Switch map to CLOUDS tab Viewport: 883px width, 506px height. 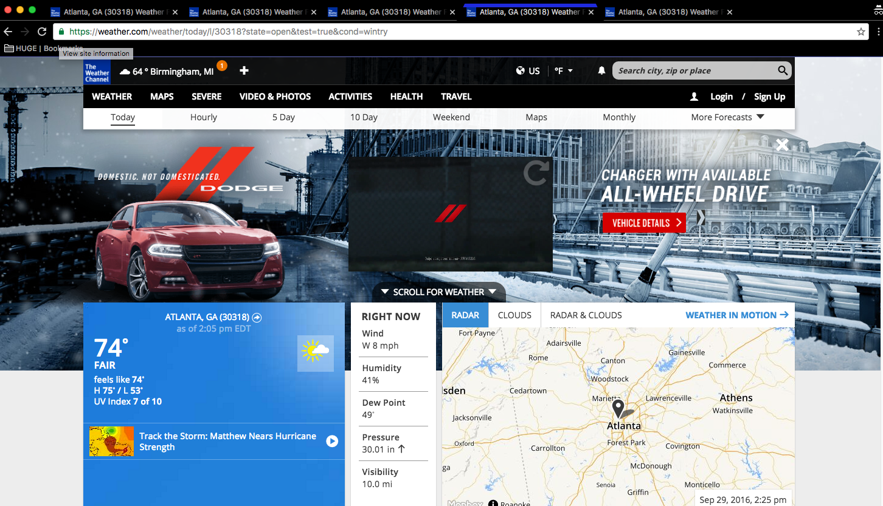point(514,315)
